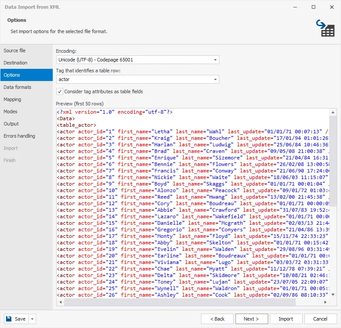The image size is (341, 328).
Task: Click the import table icon in header
Action: click(325, 28)
